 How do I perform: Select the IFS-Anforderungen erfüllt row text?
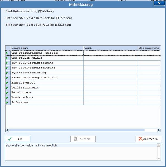tap(34, 78)
